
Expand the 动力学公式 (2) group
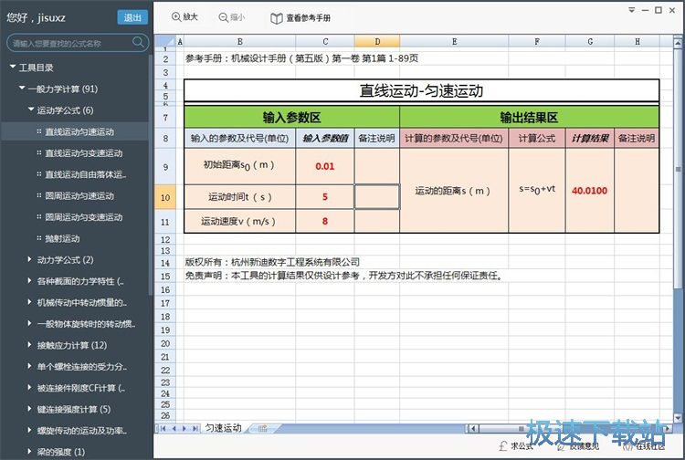30,259
